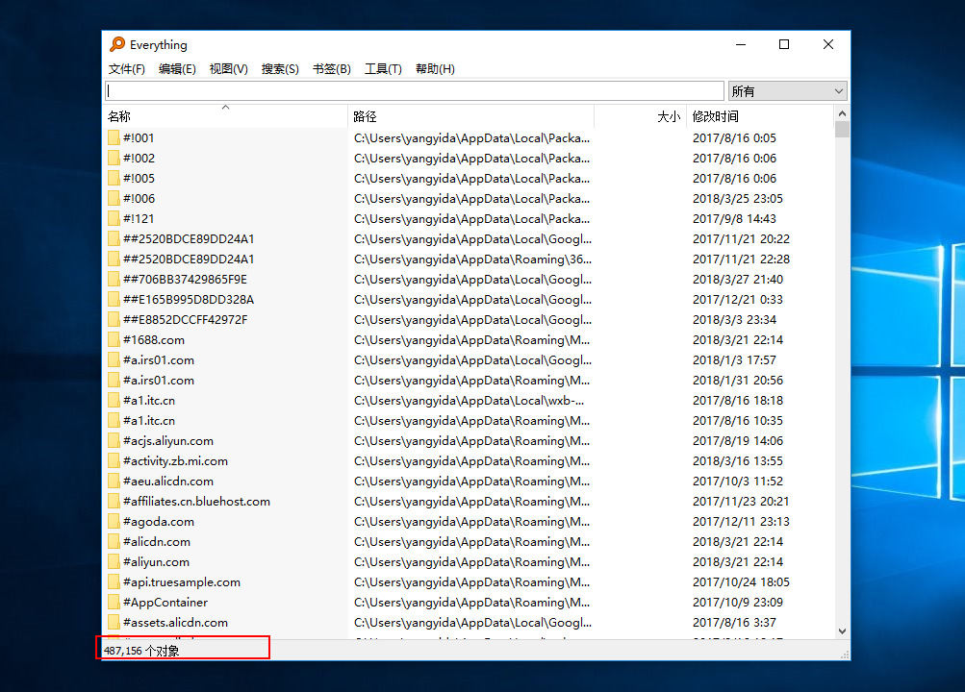
Task: Select the #a.irs01.com entry modified 2018/1/31 20:56
Action: pos(469,381)
